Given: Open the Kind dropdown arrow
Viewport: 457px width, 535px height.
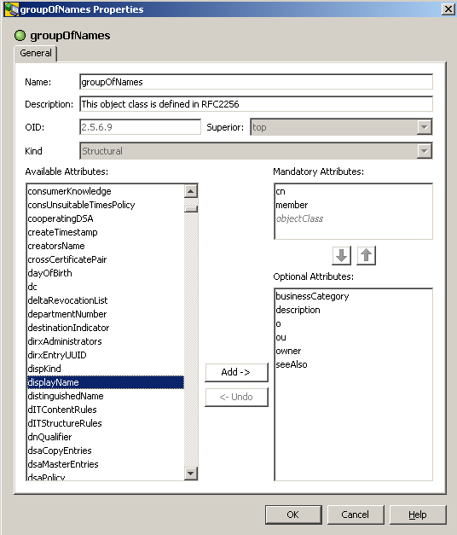Looking at the screenshot, I should tap(425, 151).
